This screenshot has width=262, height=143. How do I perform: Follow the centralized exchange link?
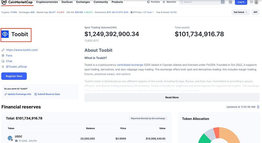pyautogui.click(x=131, y=65)
